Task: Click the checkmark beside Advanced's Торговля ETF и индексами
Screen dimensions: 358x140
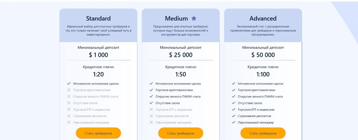Action: [x=233, y=109]
